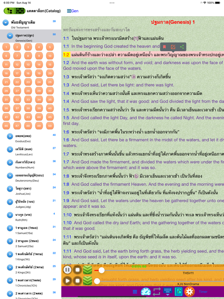Expand the Leviticus book
This screenshot has height=299, width=224.
(10, 149)
